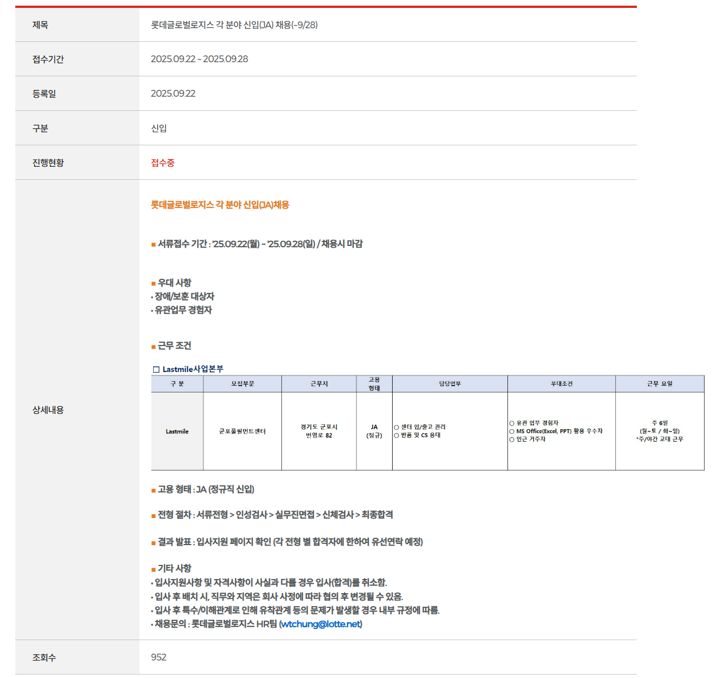
Task: Click the 진행현황 label cell
Action: coord(45,162)
